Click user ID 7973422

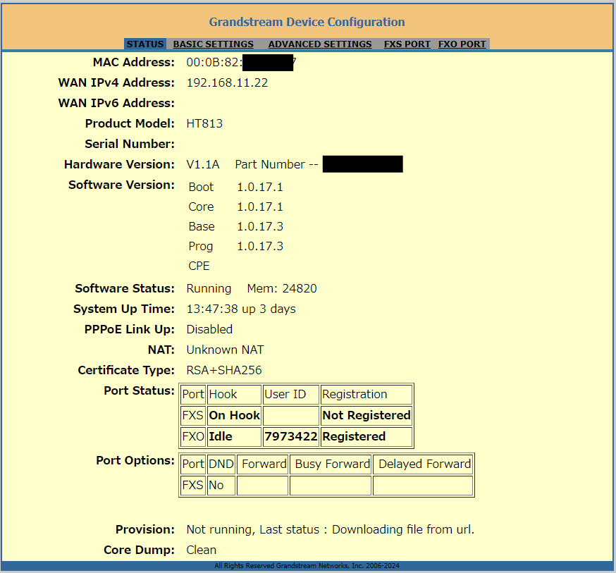pos(290,437)
